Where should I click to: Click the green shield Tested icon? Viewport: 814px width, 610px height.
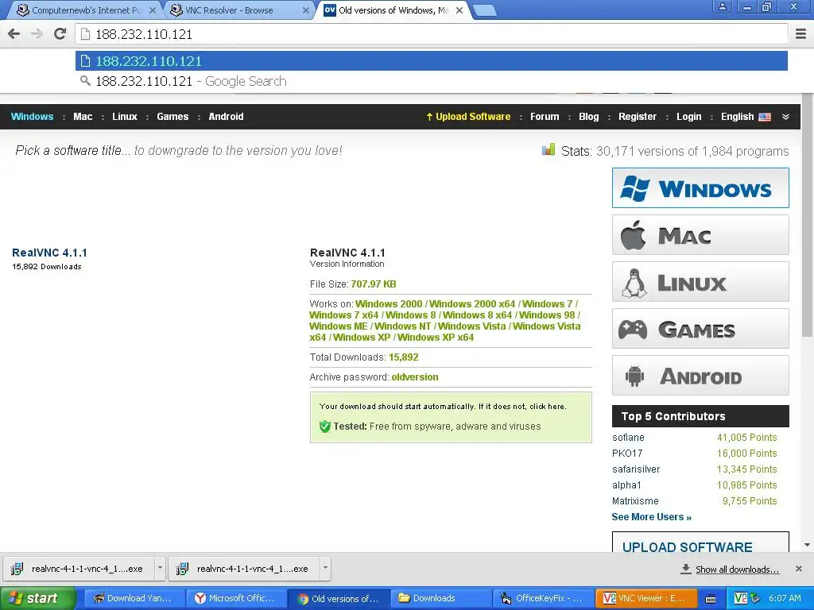coord(325,427)
